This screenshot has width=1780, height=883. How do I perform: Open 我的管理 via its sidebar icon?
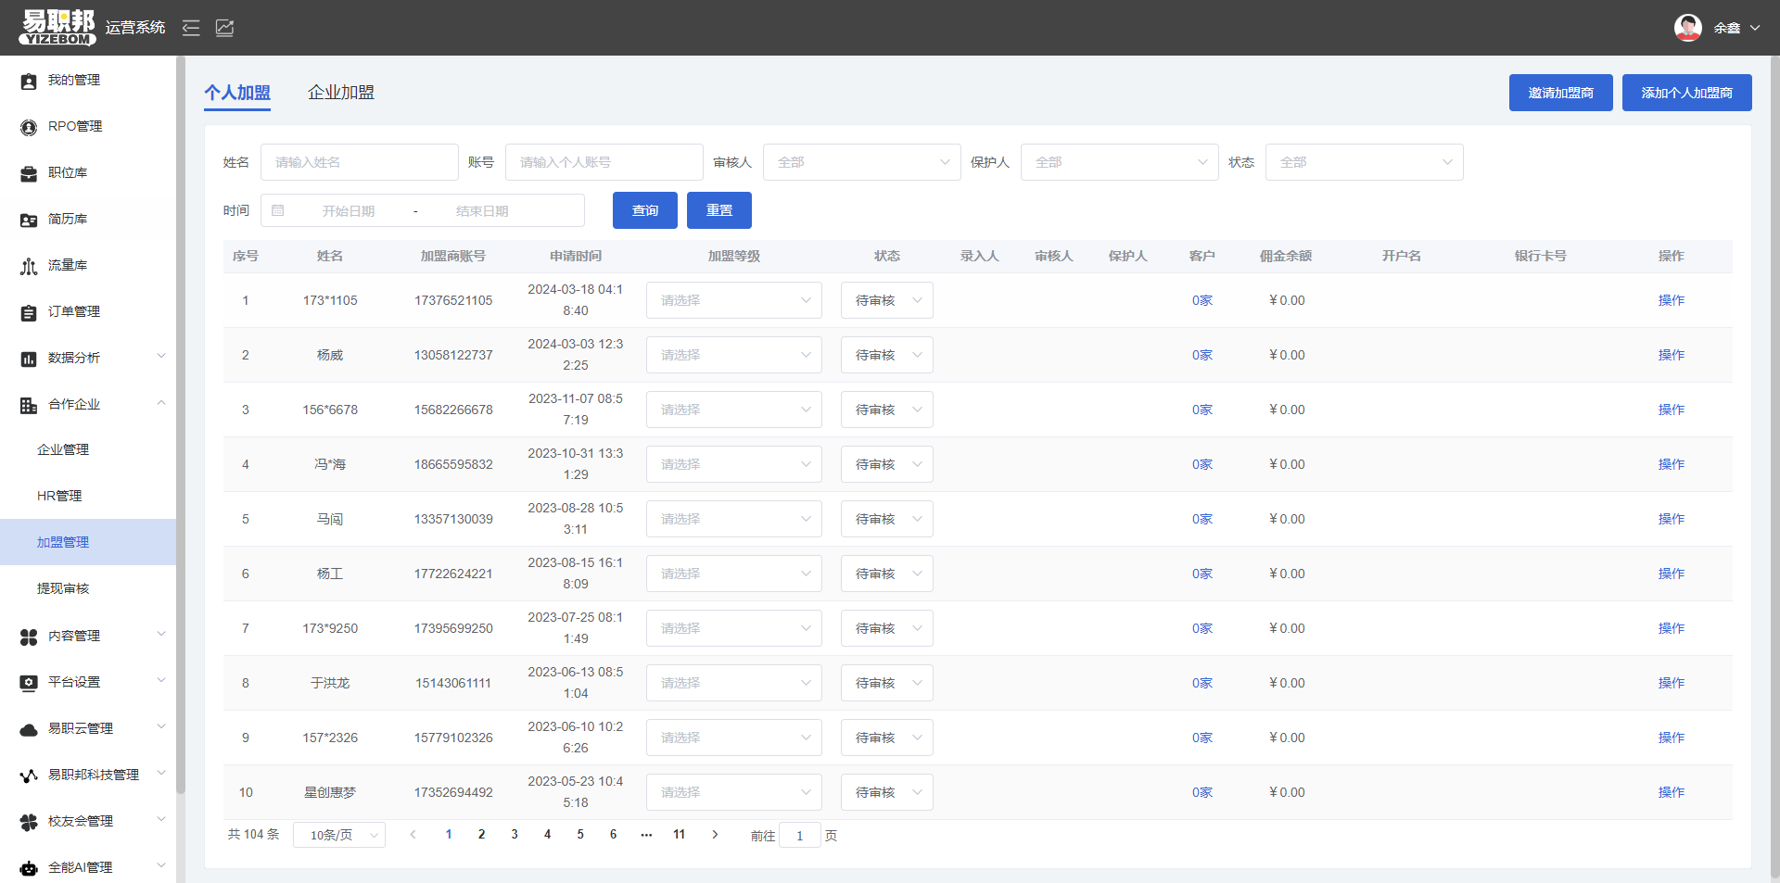(x=29, y=82)
